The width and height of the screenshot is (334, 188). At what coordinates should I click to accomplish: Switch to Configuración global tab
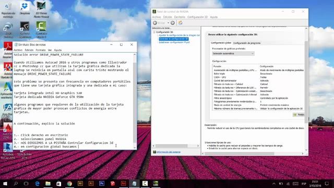221,43
